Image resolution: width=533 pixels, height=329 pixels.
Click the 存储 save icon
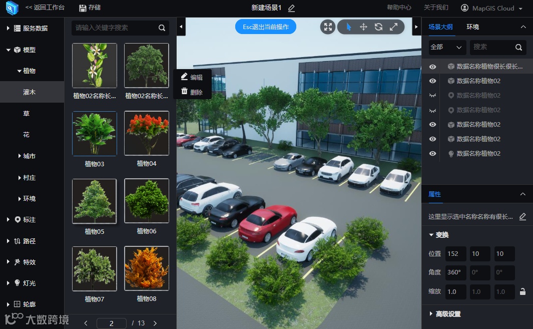click(83, 8)
